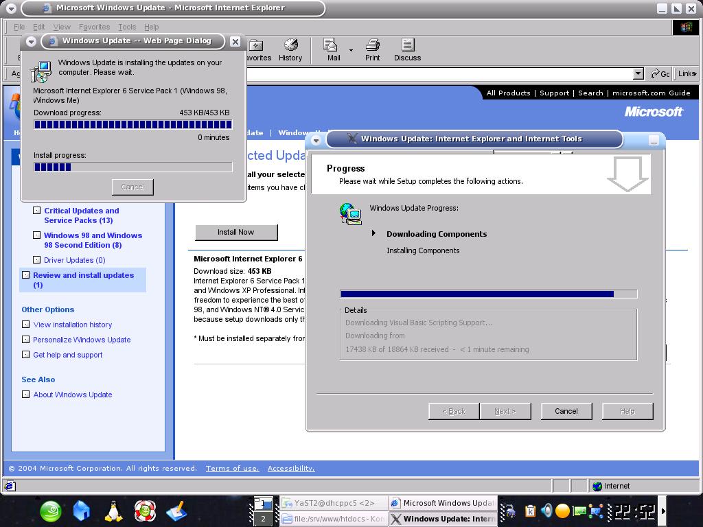Click the Internet zone globe in the status bar
703x527 pixels.
[597, 487]
